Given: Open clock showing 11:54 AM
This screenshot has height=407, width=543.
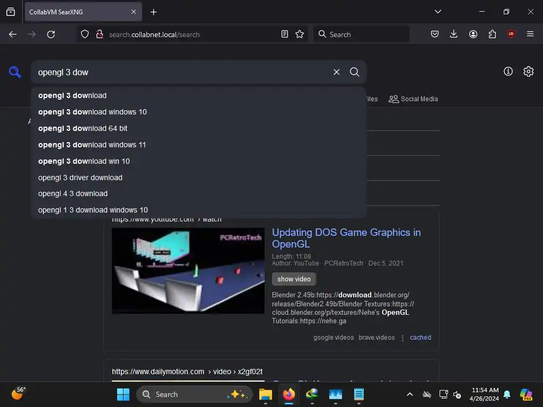Looking at the screenshot, I should 484,394.
